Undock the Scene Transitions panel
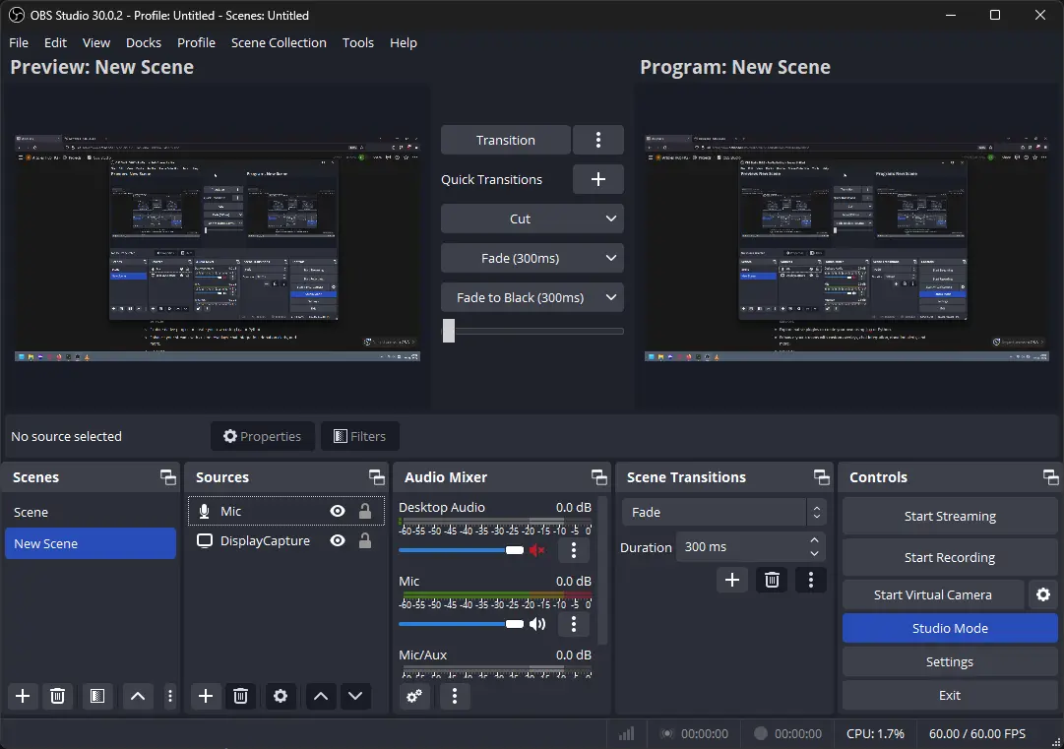The height and width of the screenshot is (749, 1064). click(x=822, y=477)
